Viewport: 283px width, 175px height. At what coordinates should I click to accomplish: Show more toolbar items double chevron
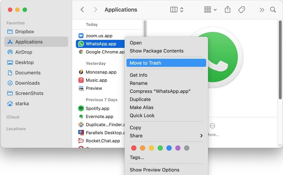point(262,10)
